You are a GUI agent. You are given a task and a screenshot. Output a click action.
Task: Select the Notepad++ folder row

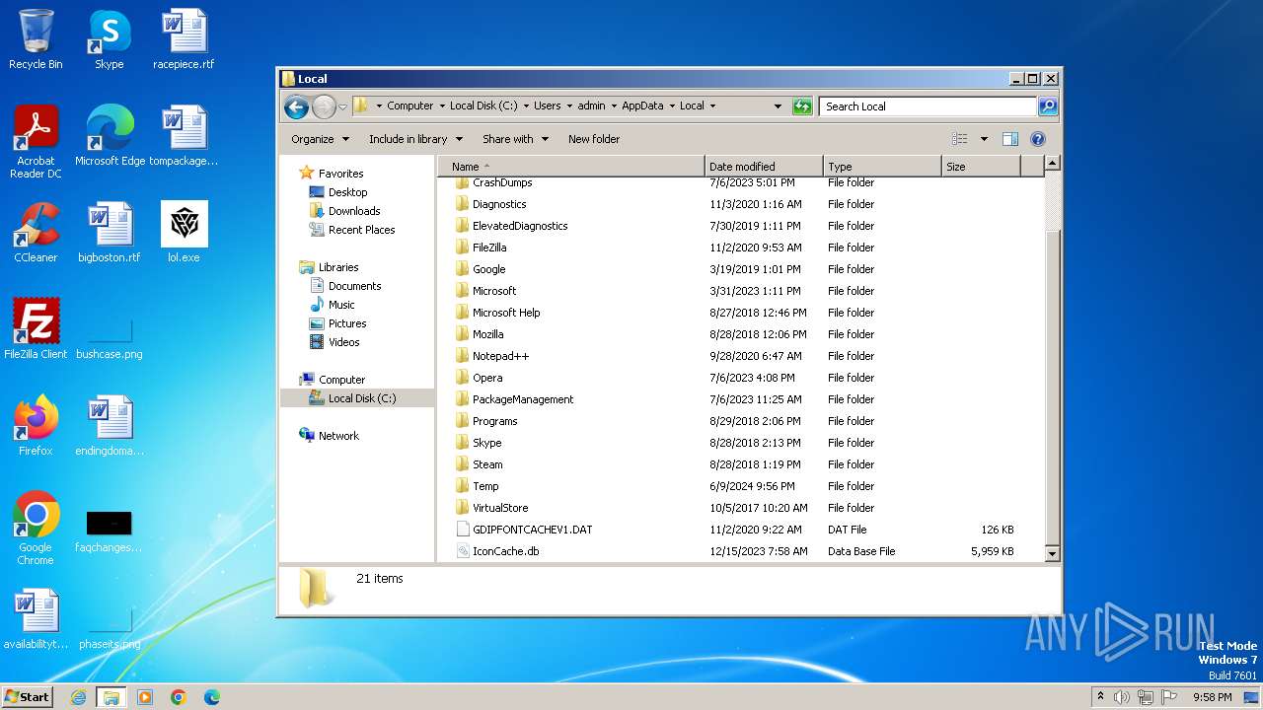[740, 356]
